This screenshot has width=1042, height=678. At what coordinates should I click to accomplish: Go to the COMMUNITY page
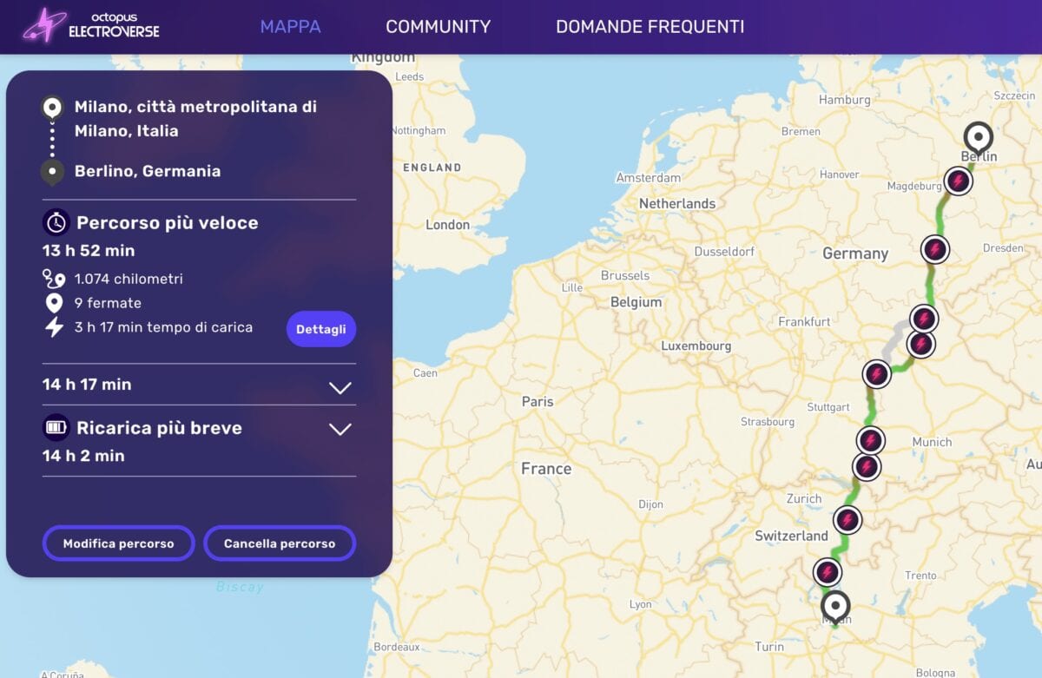point(438,27)
